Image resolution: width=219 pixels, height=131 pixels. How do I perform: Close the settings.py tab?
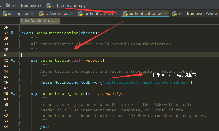click(32, 14)
